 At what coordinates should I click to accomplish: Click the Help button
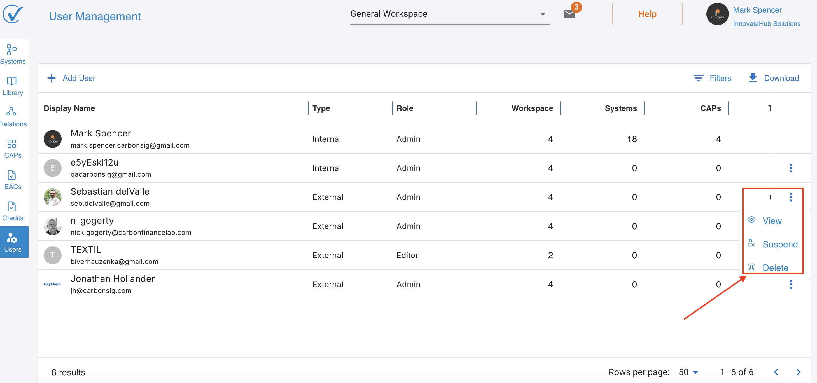point(647,14)
